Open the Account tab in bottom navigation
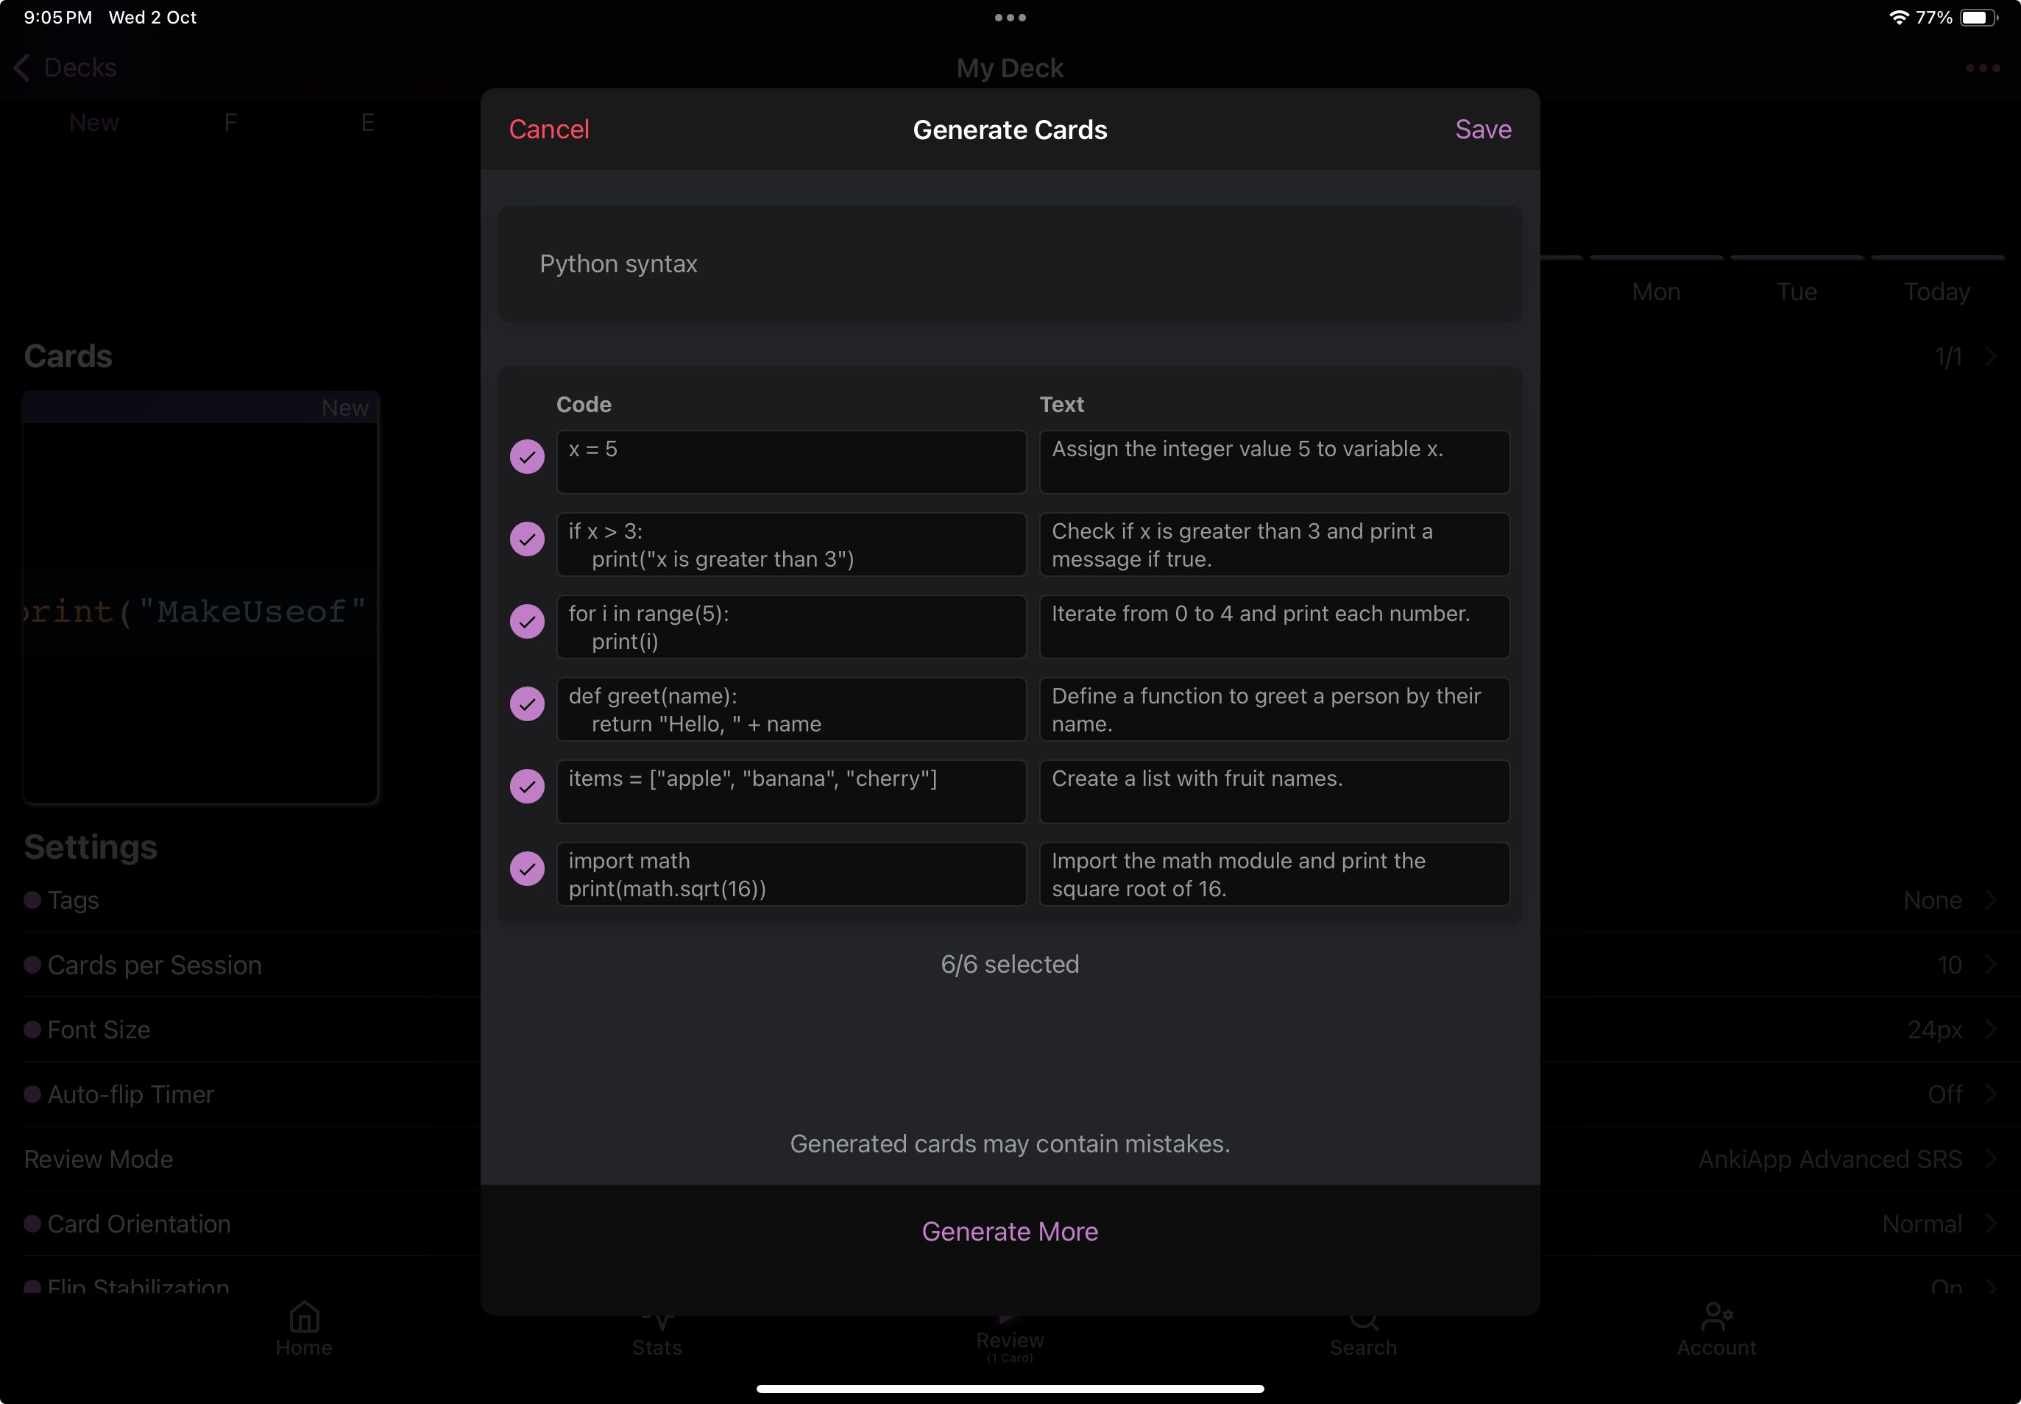The width and height of the screenshot is (2021, 1404). click(x=1714, y=1330)
